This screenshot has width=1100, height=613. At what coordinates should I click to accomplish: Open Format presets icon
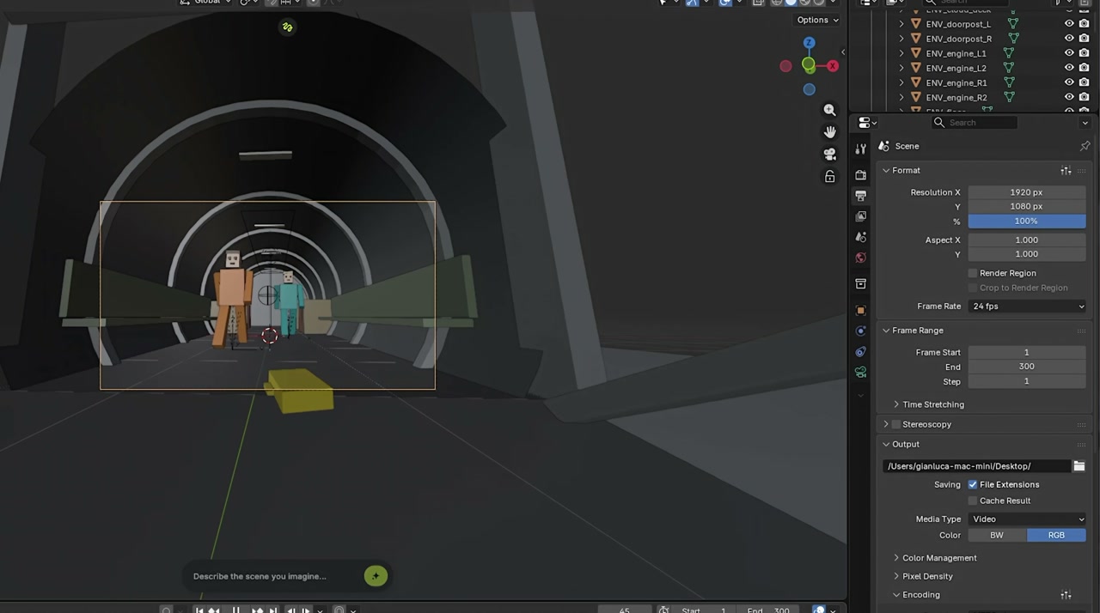(1066, 170)
